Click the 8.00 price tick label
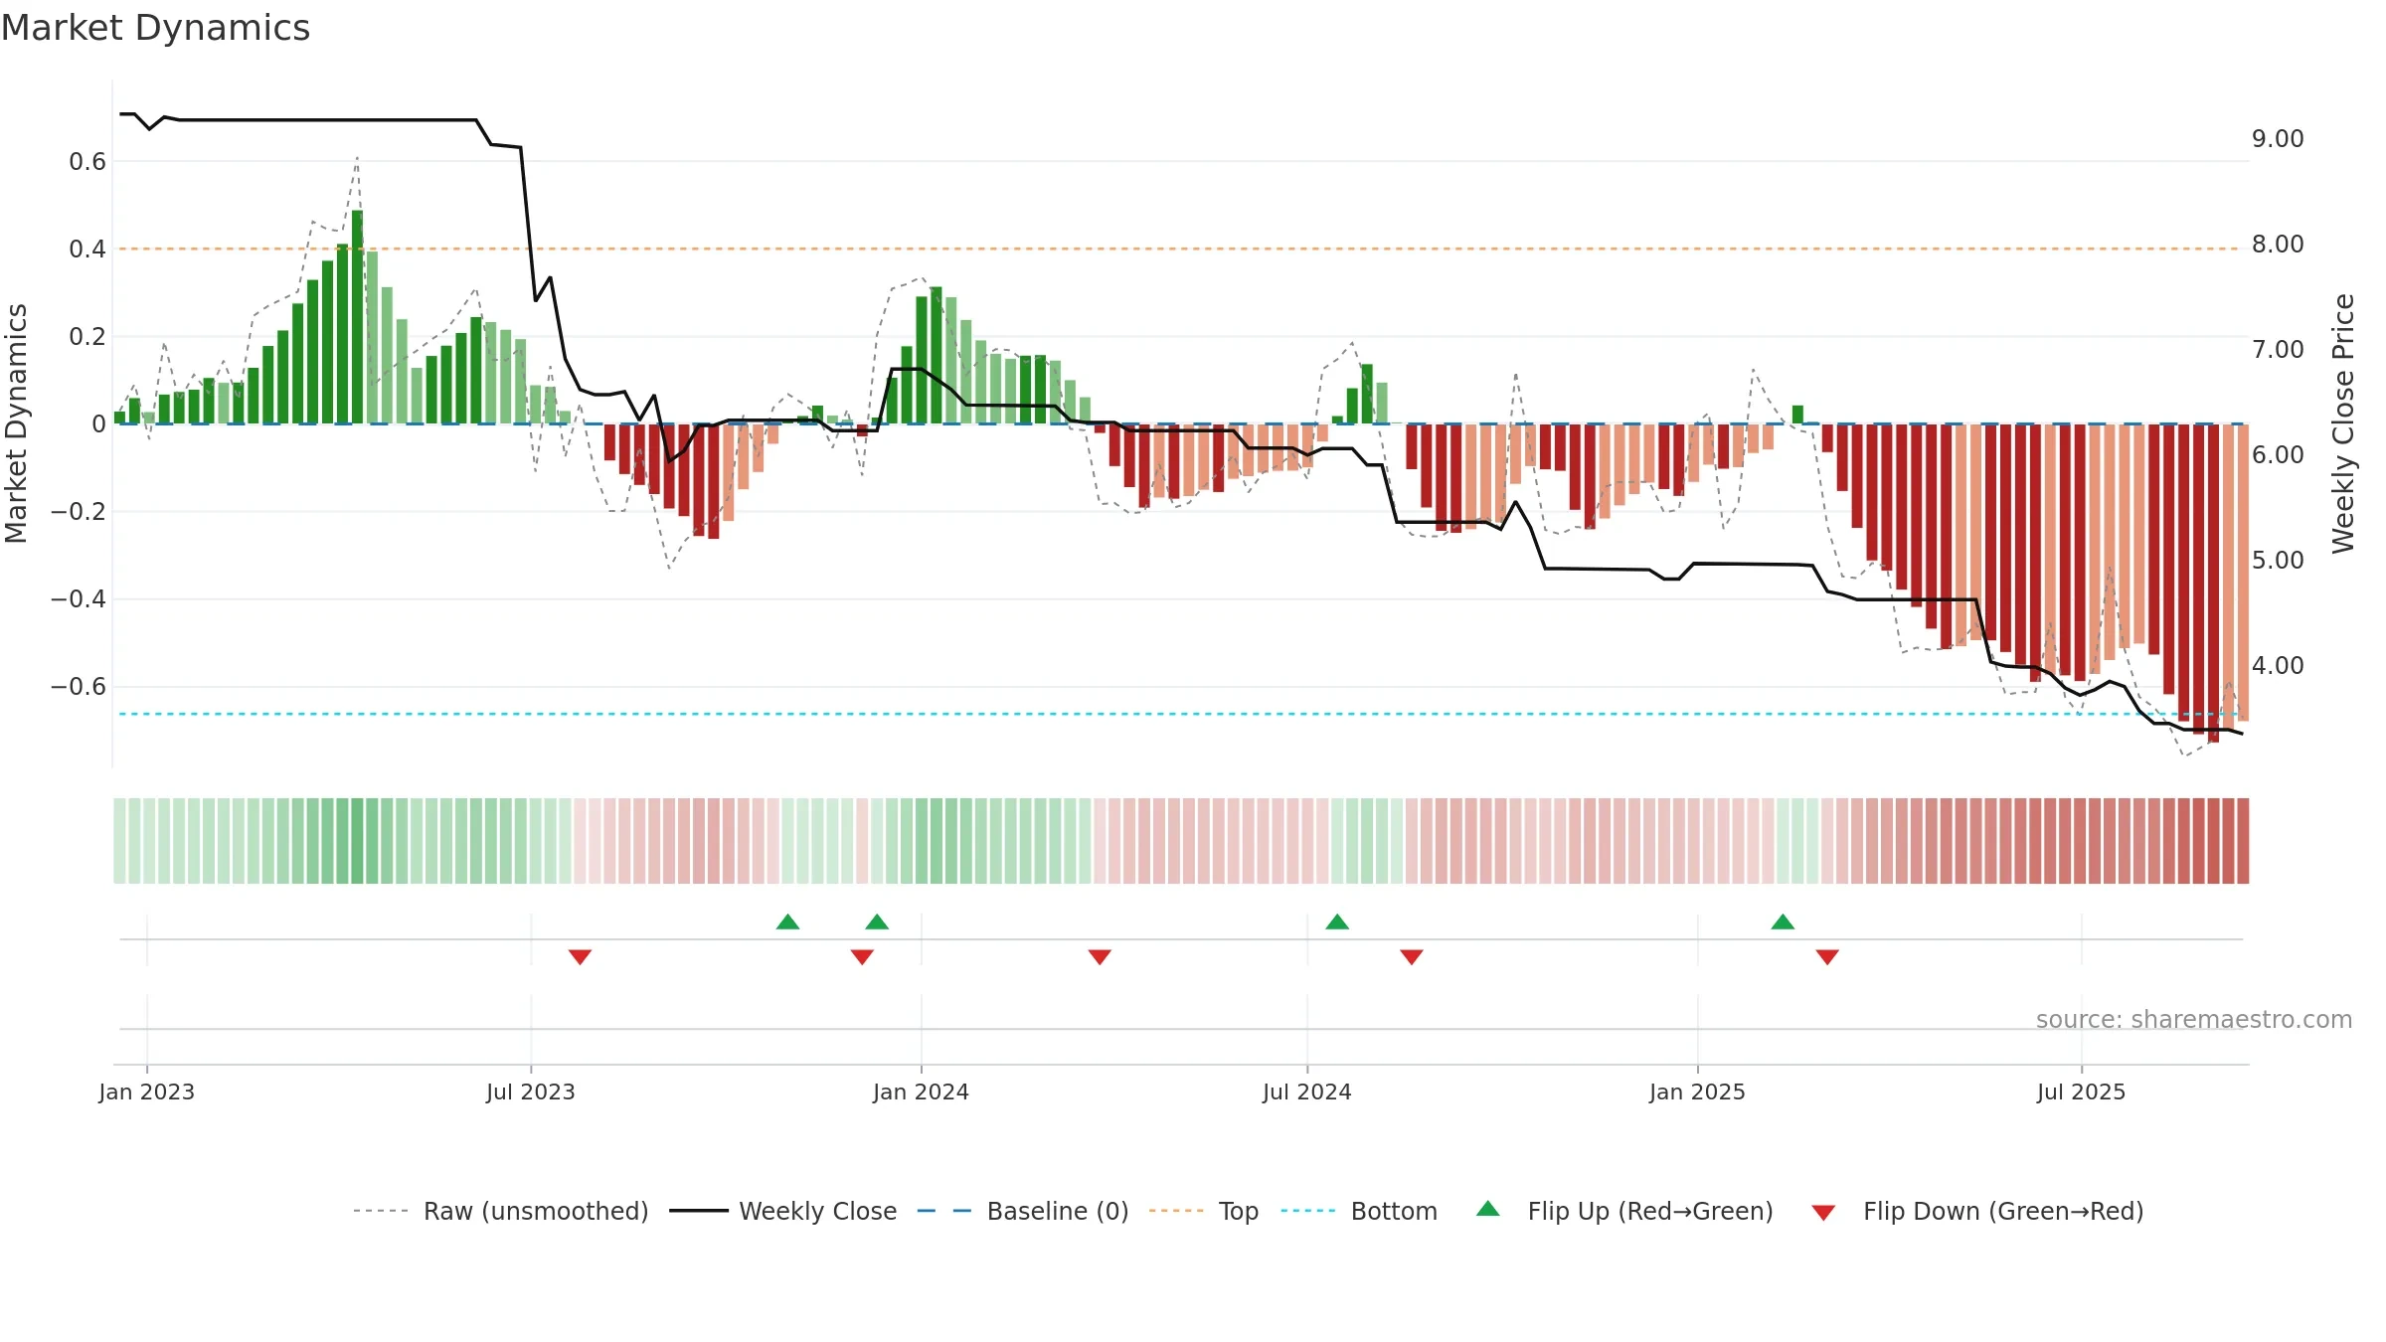2386x1342 pixels. tap(2278, 244)
